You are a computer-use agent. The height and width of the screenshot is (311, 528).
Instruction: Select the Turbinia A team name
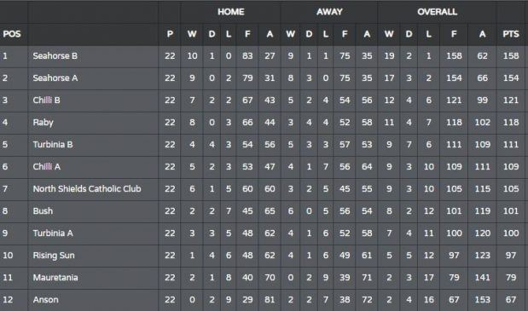pos(53,233)
